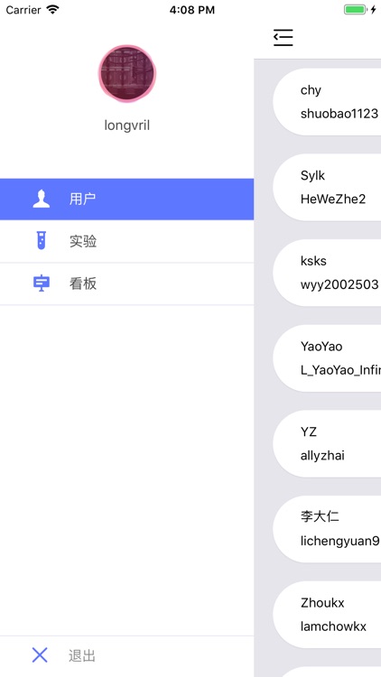
Task: Click the board presentation icon
Action: pyautogui.click(x=42, y=283)
